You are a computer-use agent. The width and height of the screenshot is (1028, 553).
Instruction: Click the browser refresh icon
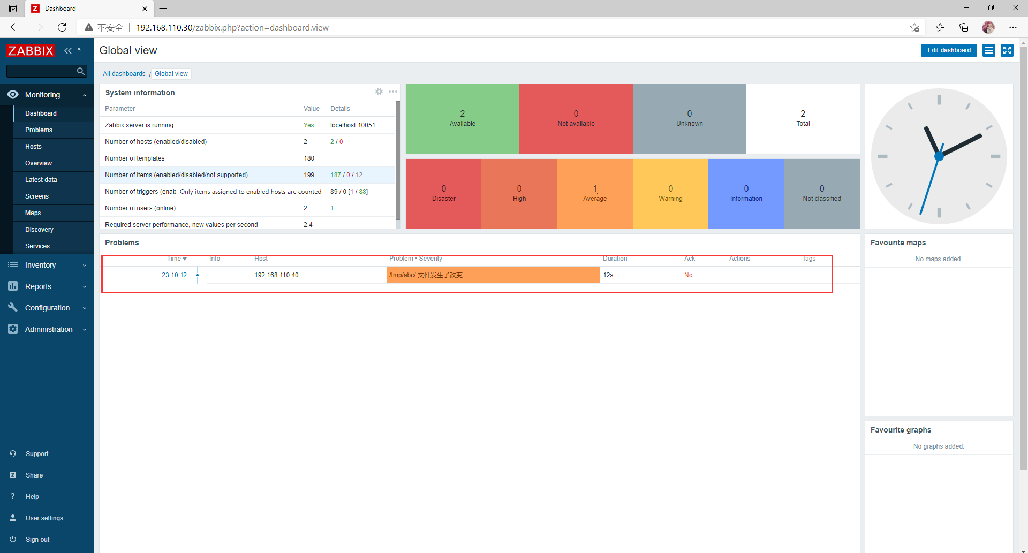pyautogui.click(x=62, y=27)
